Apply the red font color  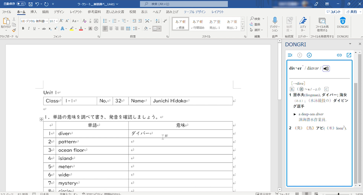click(x=81, y=29)
